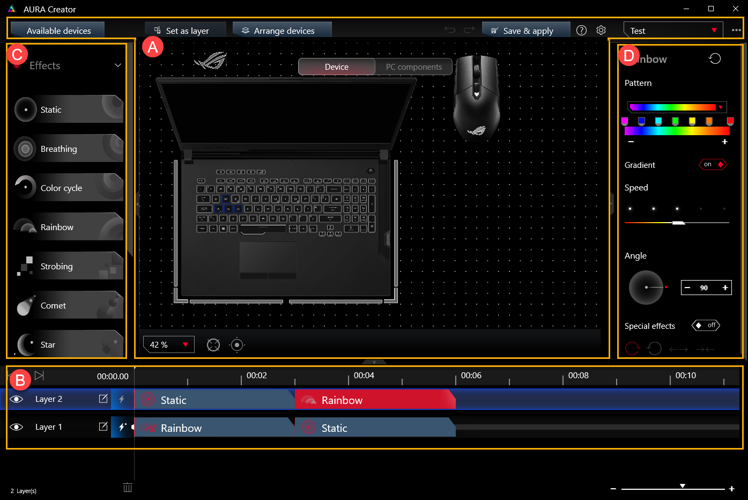The width and height of the screenshot is (748, 500).
Task: Click plus under the pattern gradient bar
Action: (724, 142)
